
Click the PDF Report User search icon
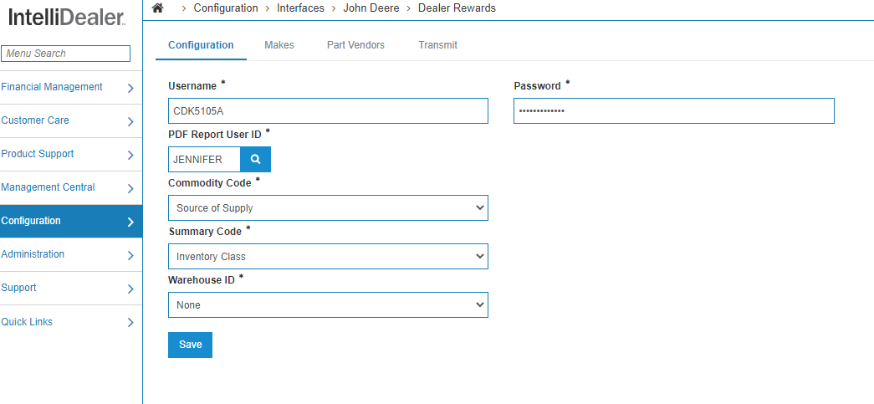click(256, 160)
